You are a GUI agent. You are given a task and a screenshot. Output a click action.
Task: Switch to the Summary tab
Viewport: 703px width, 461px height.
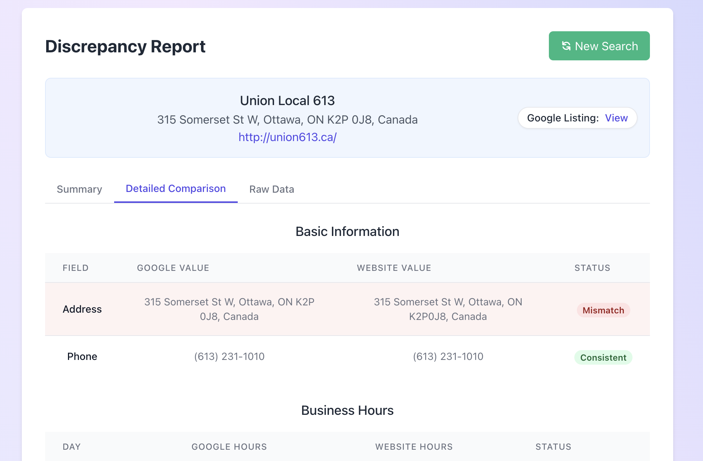pos(79,189)
